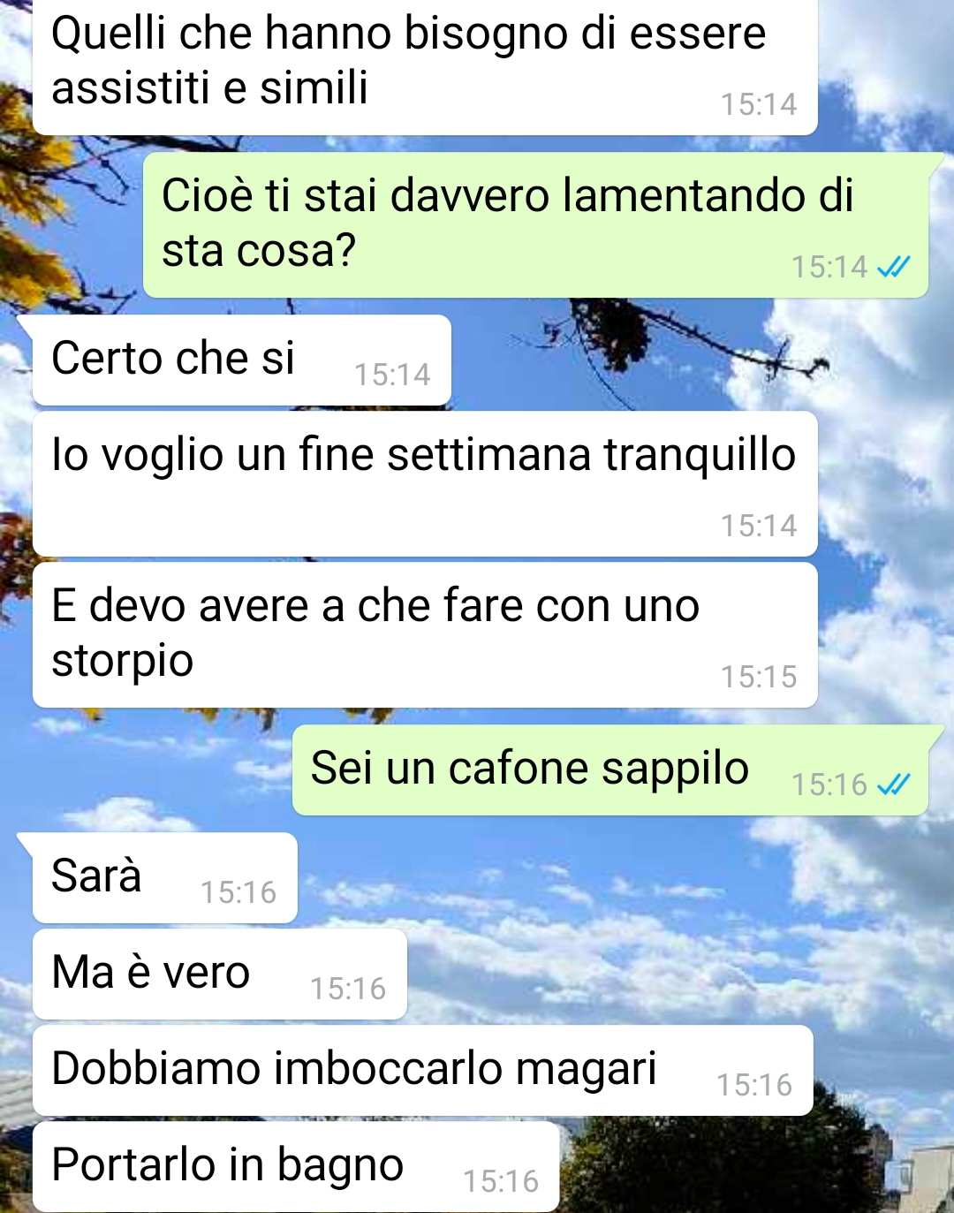Click the 15:14 timestamp beside 'Certo che si'
Viewport: 954px width, 1213px height.
392,375
